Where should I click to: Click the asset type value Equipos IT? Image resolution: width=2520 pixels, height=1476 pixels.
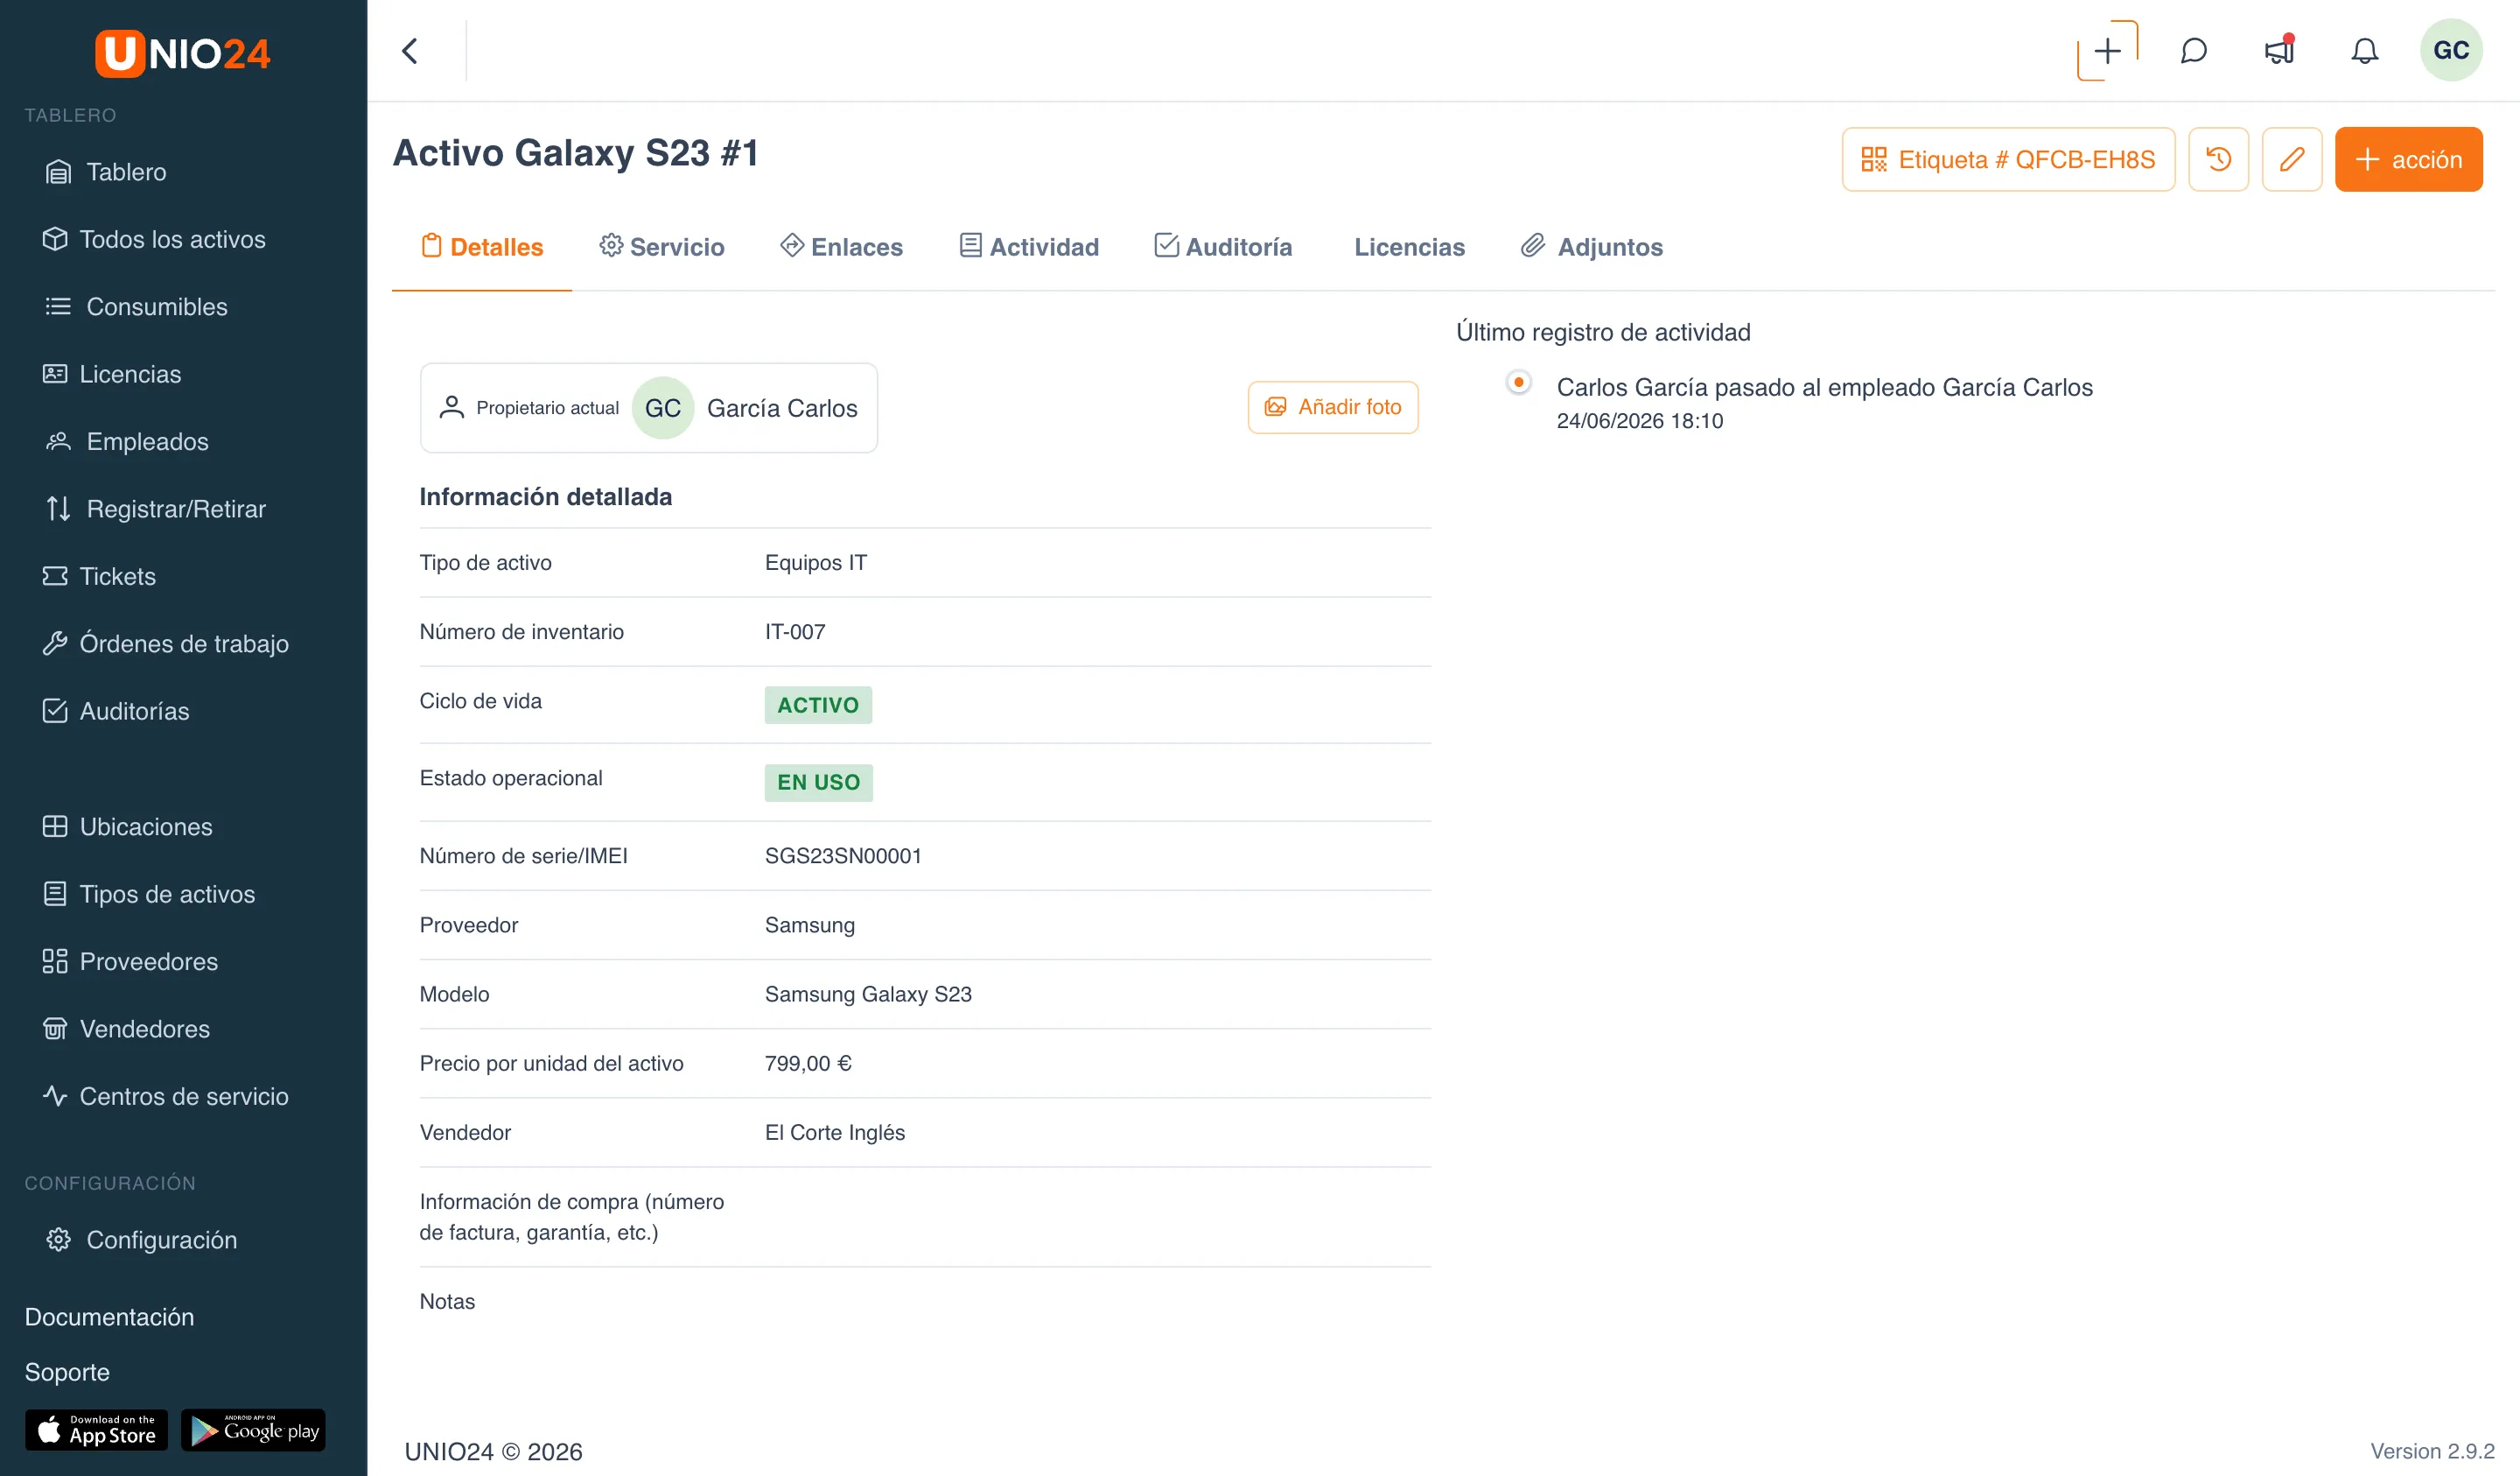click(816, 562)
